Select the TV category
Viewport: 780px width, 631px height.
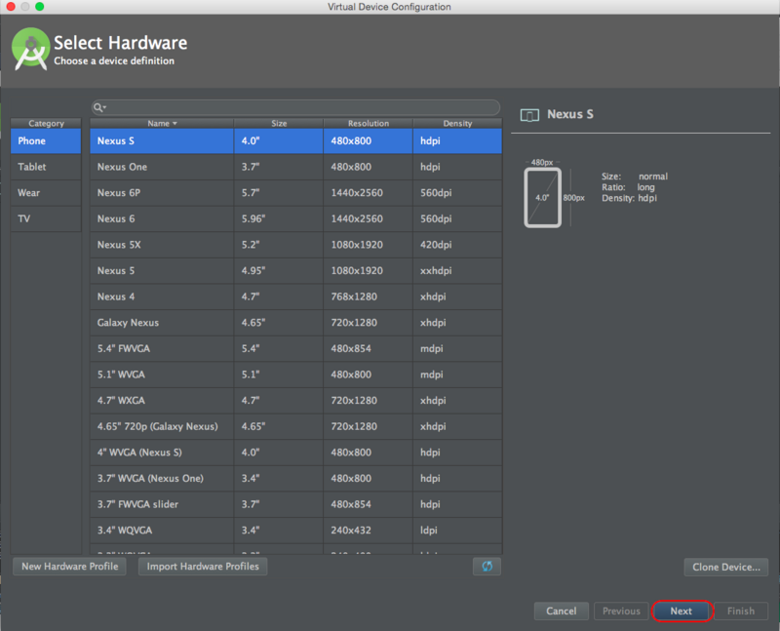[46, 218]
